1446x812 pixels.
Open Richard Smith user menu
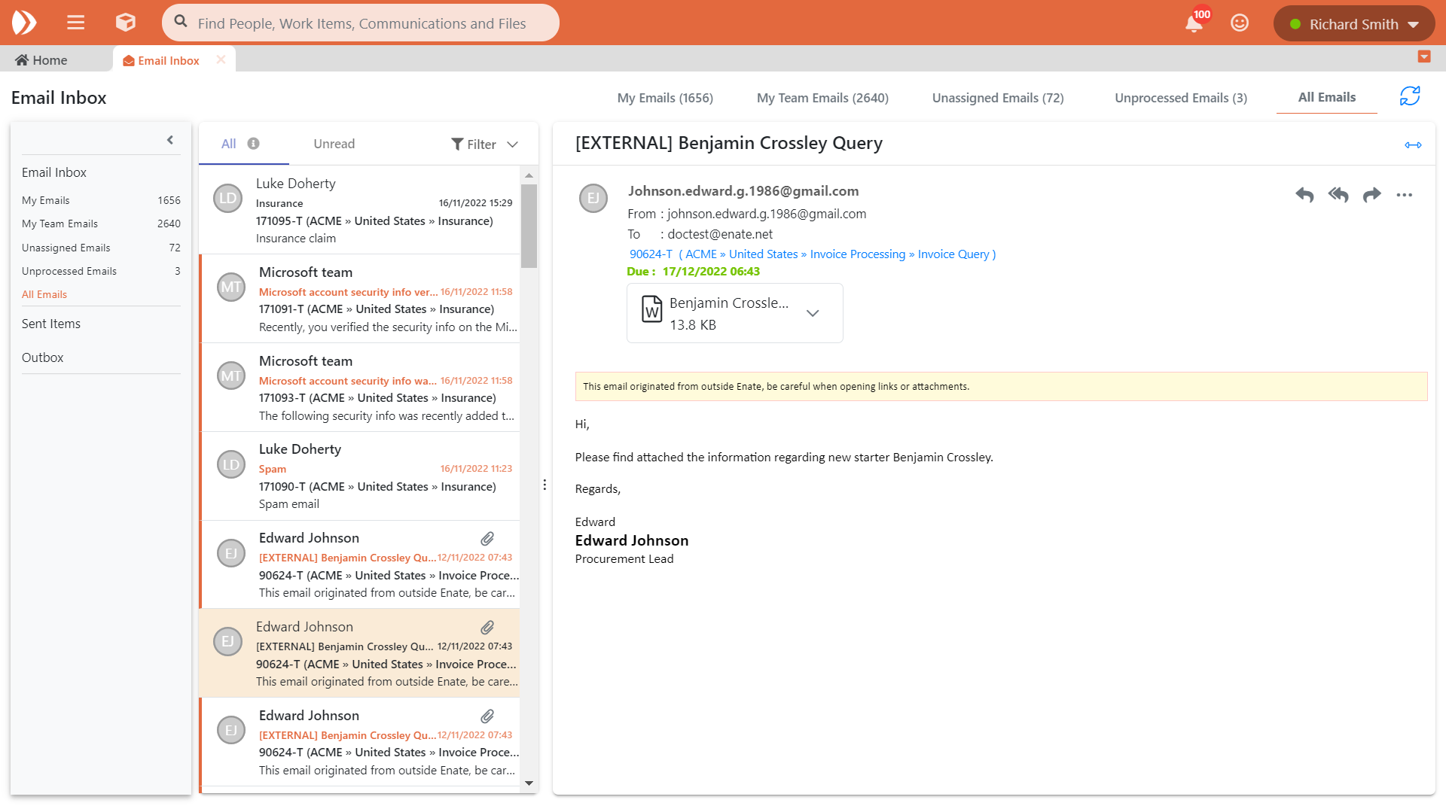pos(1353,24)
